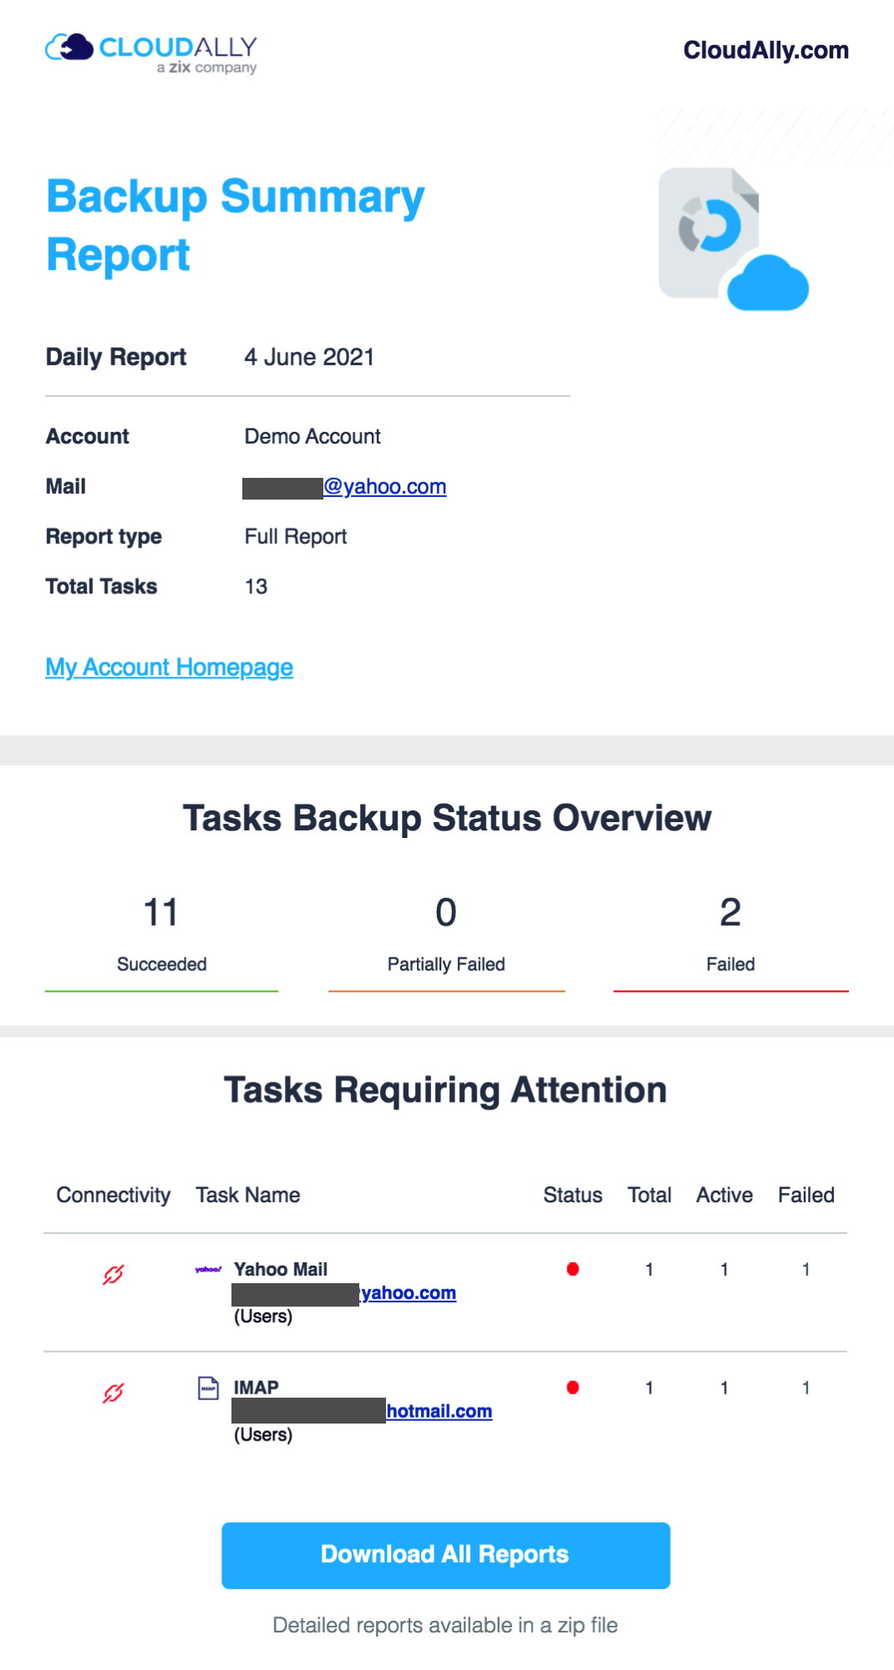The image size is (894, 1670).
Task: Click the Account label
Action: point(88,436)
